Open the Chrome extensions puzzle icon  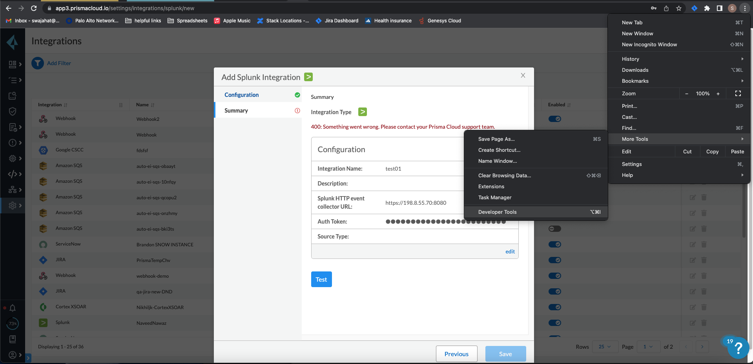point(707,8)
